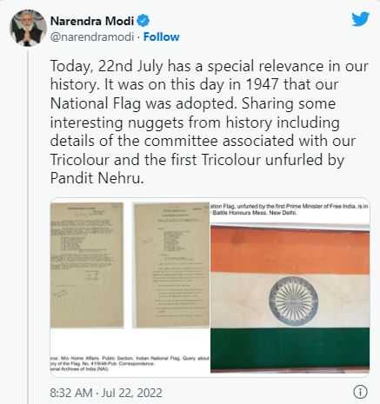Open the @narendramodi handle link
380x404 pixels.
point(92,37)
